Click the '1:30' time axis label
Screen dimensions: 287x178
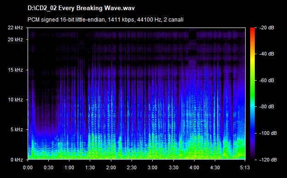click(90, 167)
